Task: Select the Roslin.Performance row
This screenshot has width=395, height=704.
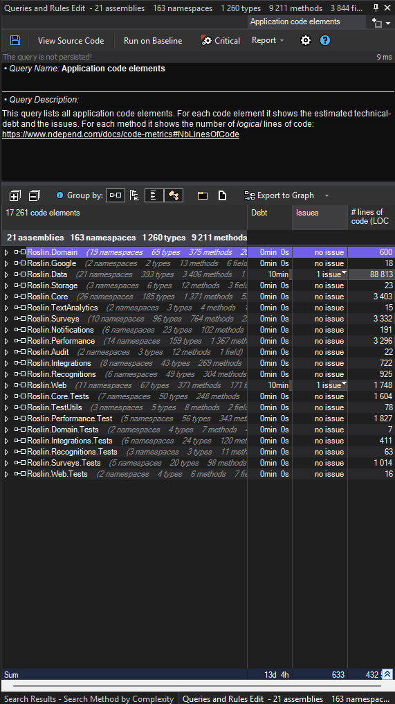Action: pyautogui.click(x=197, y=341)
